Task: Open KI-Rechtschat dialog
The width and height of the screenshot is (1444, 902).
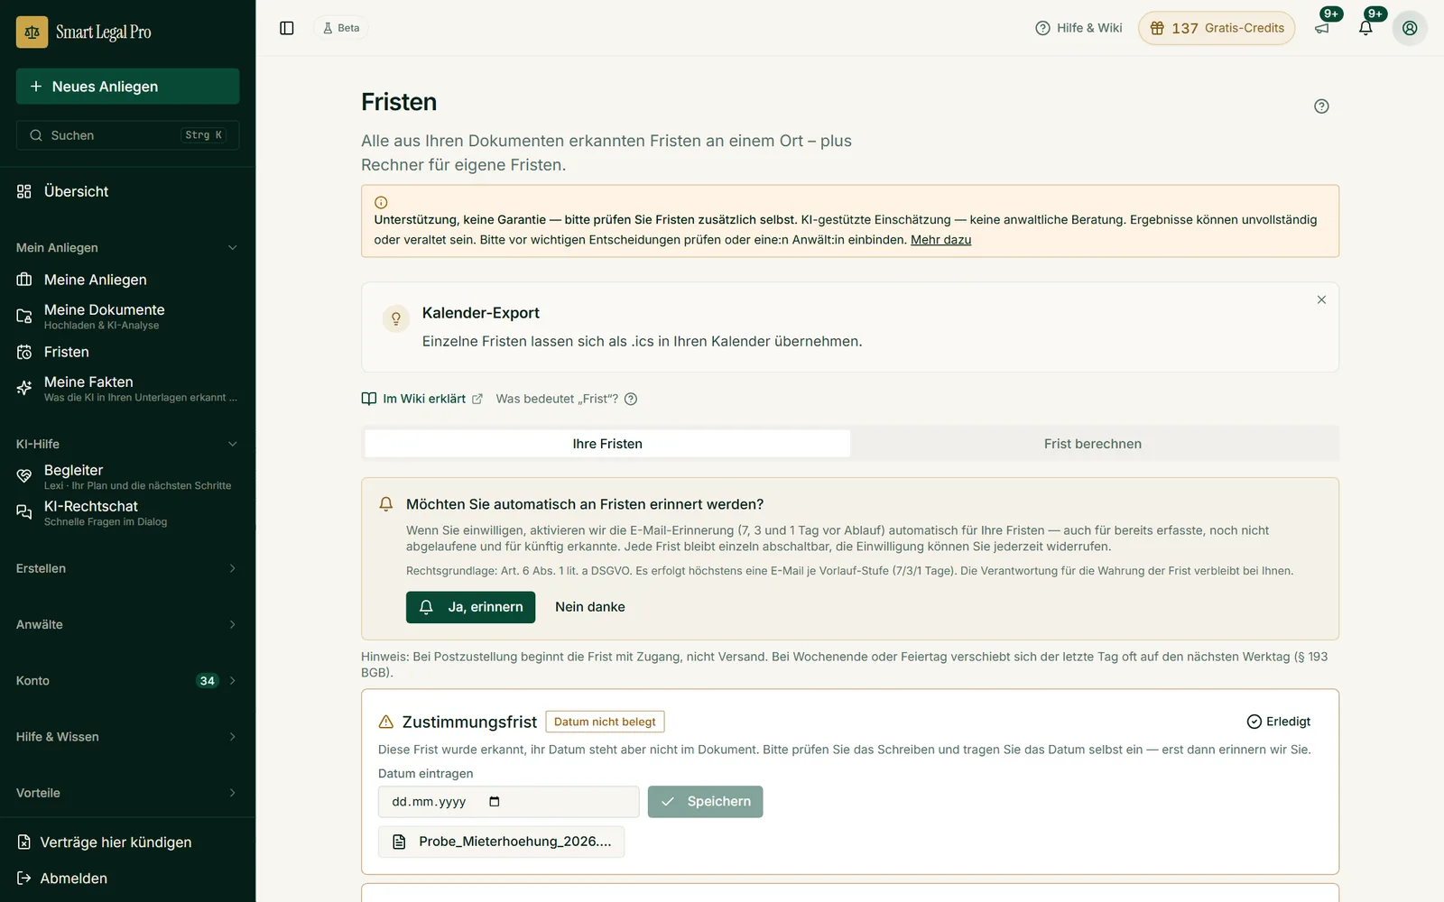Action: [127, 512]
